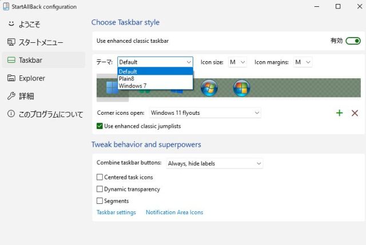This screenshot has width=366, height=245.
Task: Open Combine taskbar buttons dropdown
Action: point(214,163)
